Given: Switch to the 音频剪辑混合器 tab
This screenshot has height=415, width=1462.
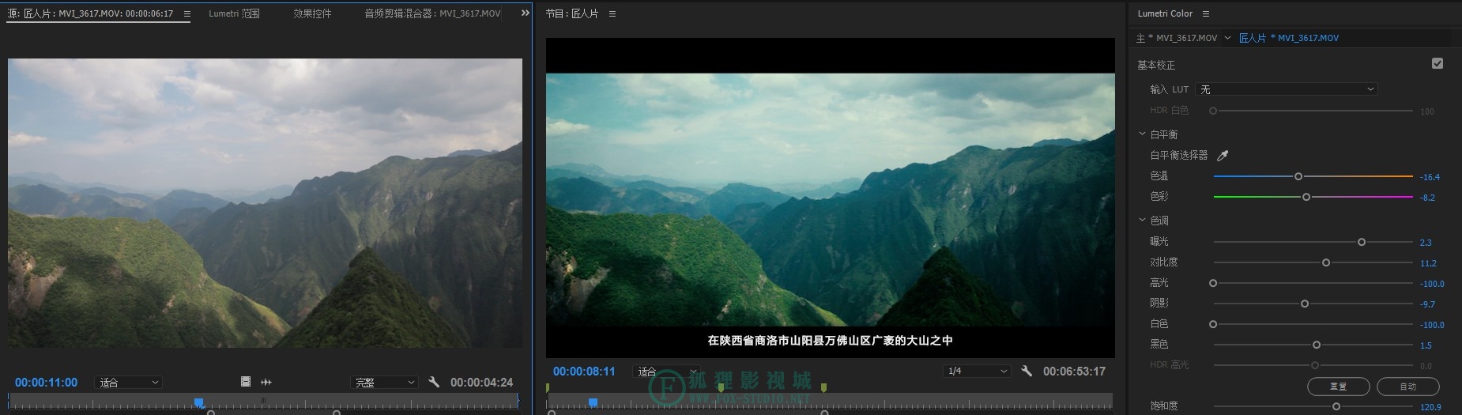Looking at the screenshot, I should (432, 13).
